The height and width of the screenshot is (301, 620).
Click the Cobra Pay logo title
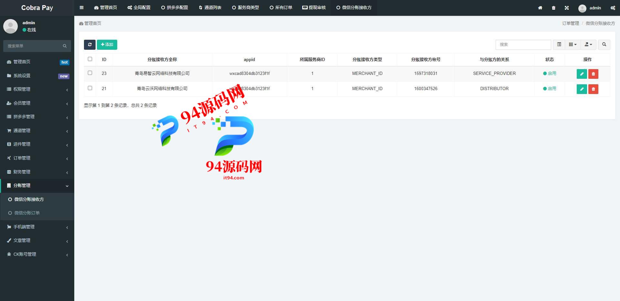click(37, 8)
